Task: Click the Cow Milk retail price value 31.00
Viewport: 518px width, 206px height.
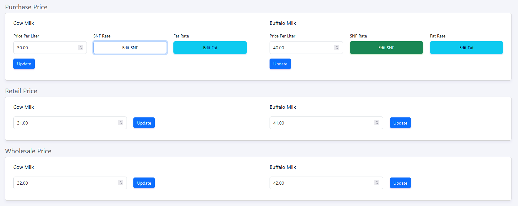Action: [x=22, y=123]
